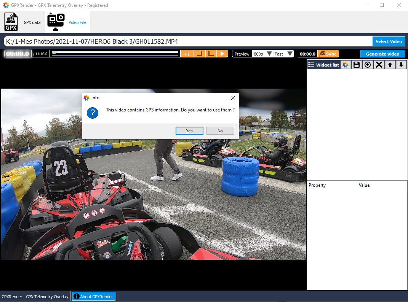Move selected widget up in the list
The width and height of the screenshot is (408, 302).
point(390,65)
